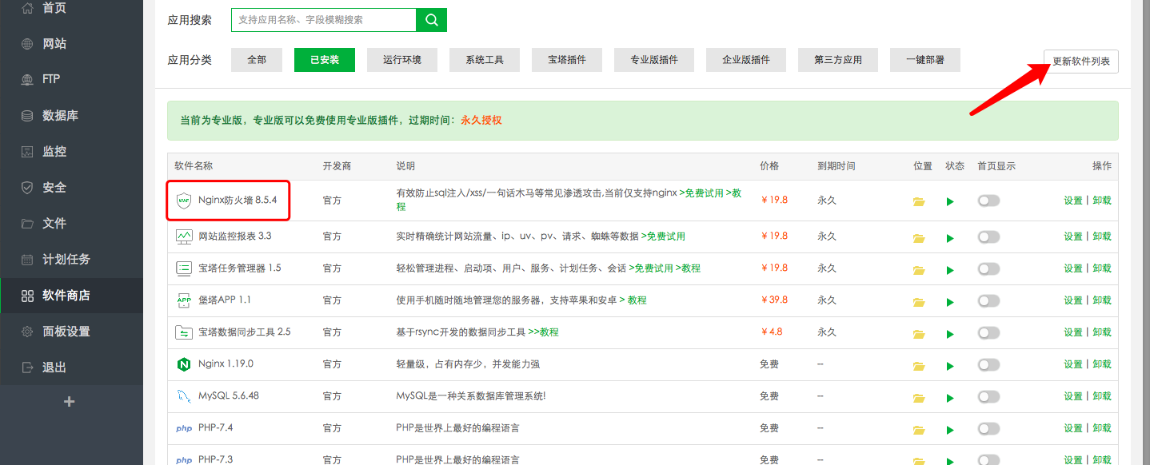Open 教程 link for 宝塔数据同步工具
The image size is (1150, 465).
point(543,332)
